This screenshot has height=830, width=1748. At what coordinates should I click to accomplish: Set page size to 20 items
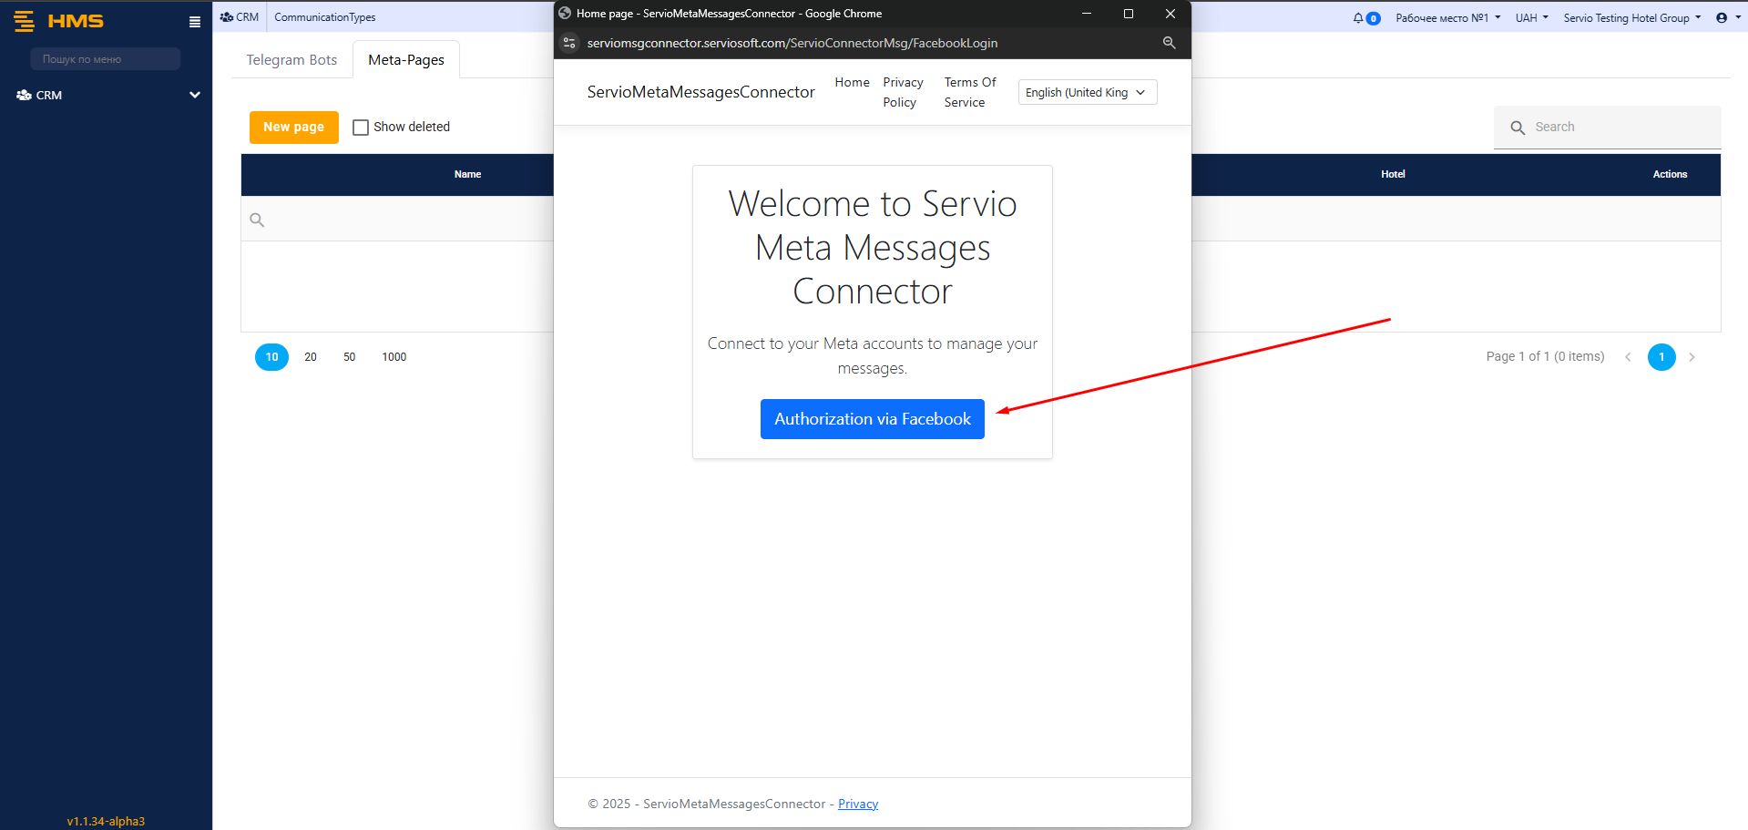coord(311,357)
